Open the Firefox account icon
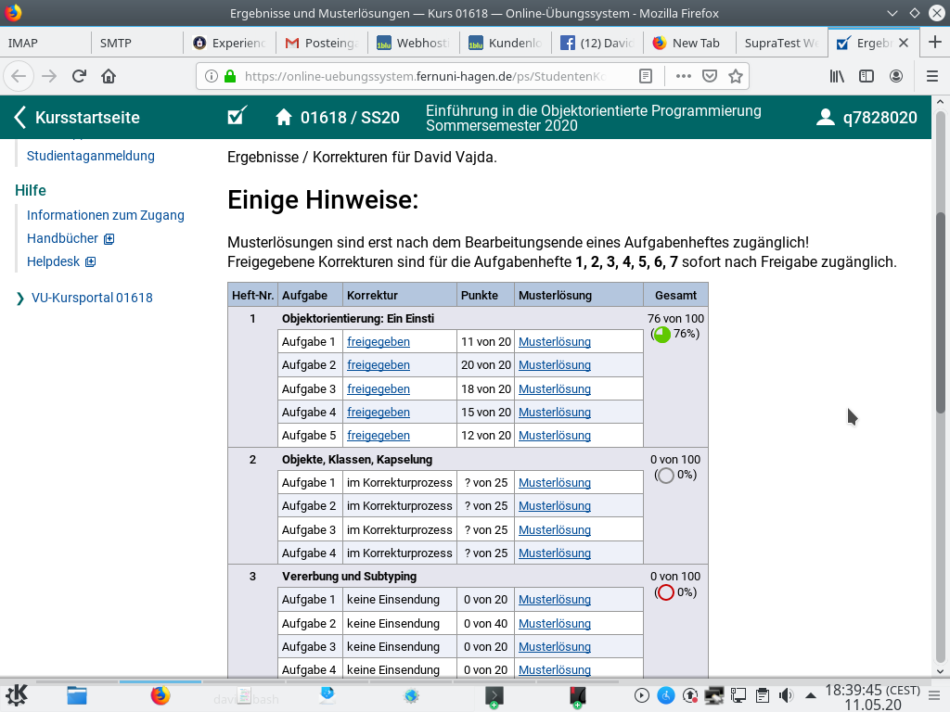 pos(896,76)
